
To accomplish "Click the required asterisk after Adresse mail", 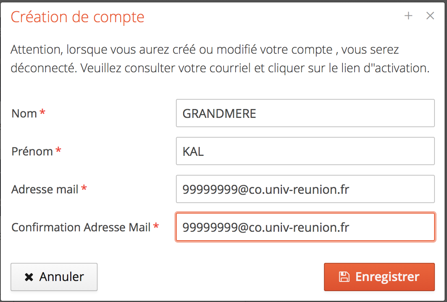I will (84, 187).
